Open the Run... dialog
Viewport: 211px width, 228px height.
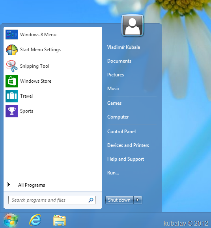coord(113,173)
